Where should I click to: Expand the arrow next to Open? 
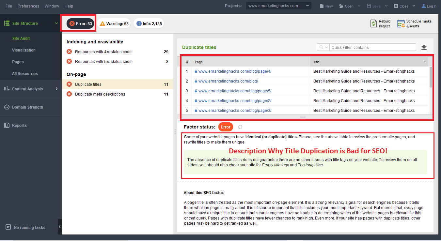359,6
